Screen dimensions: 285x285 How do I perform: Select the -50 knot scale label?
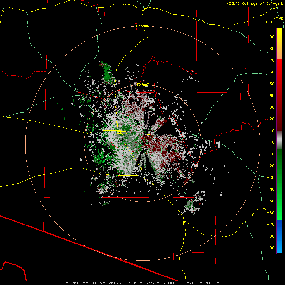tap(271, 201)
